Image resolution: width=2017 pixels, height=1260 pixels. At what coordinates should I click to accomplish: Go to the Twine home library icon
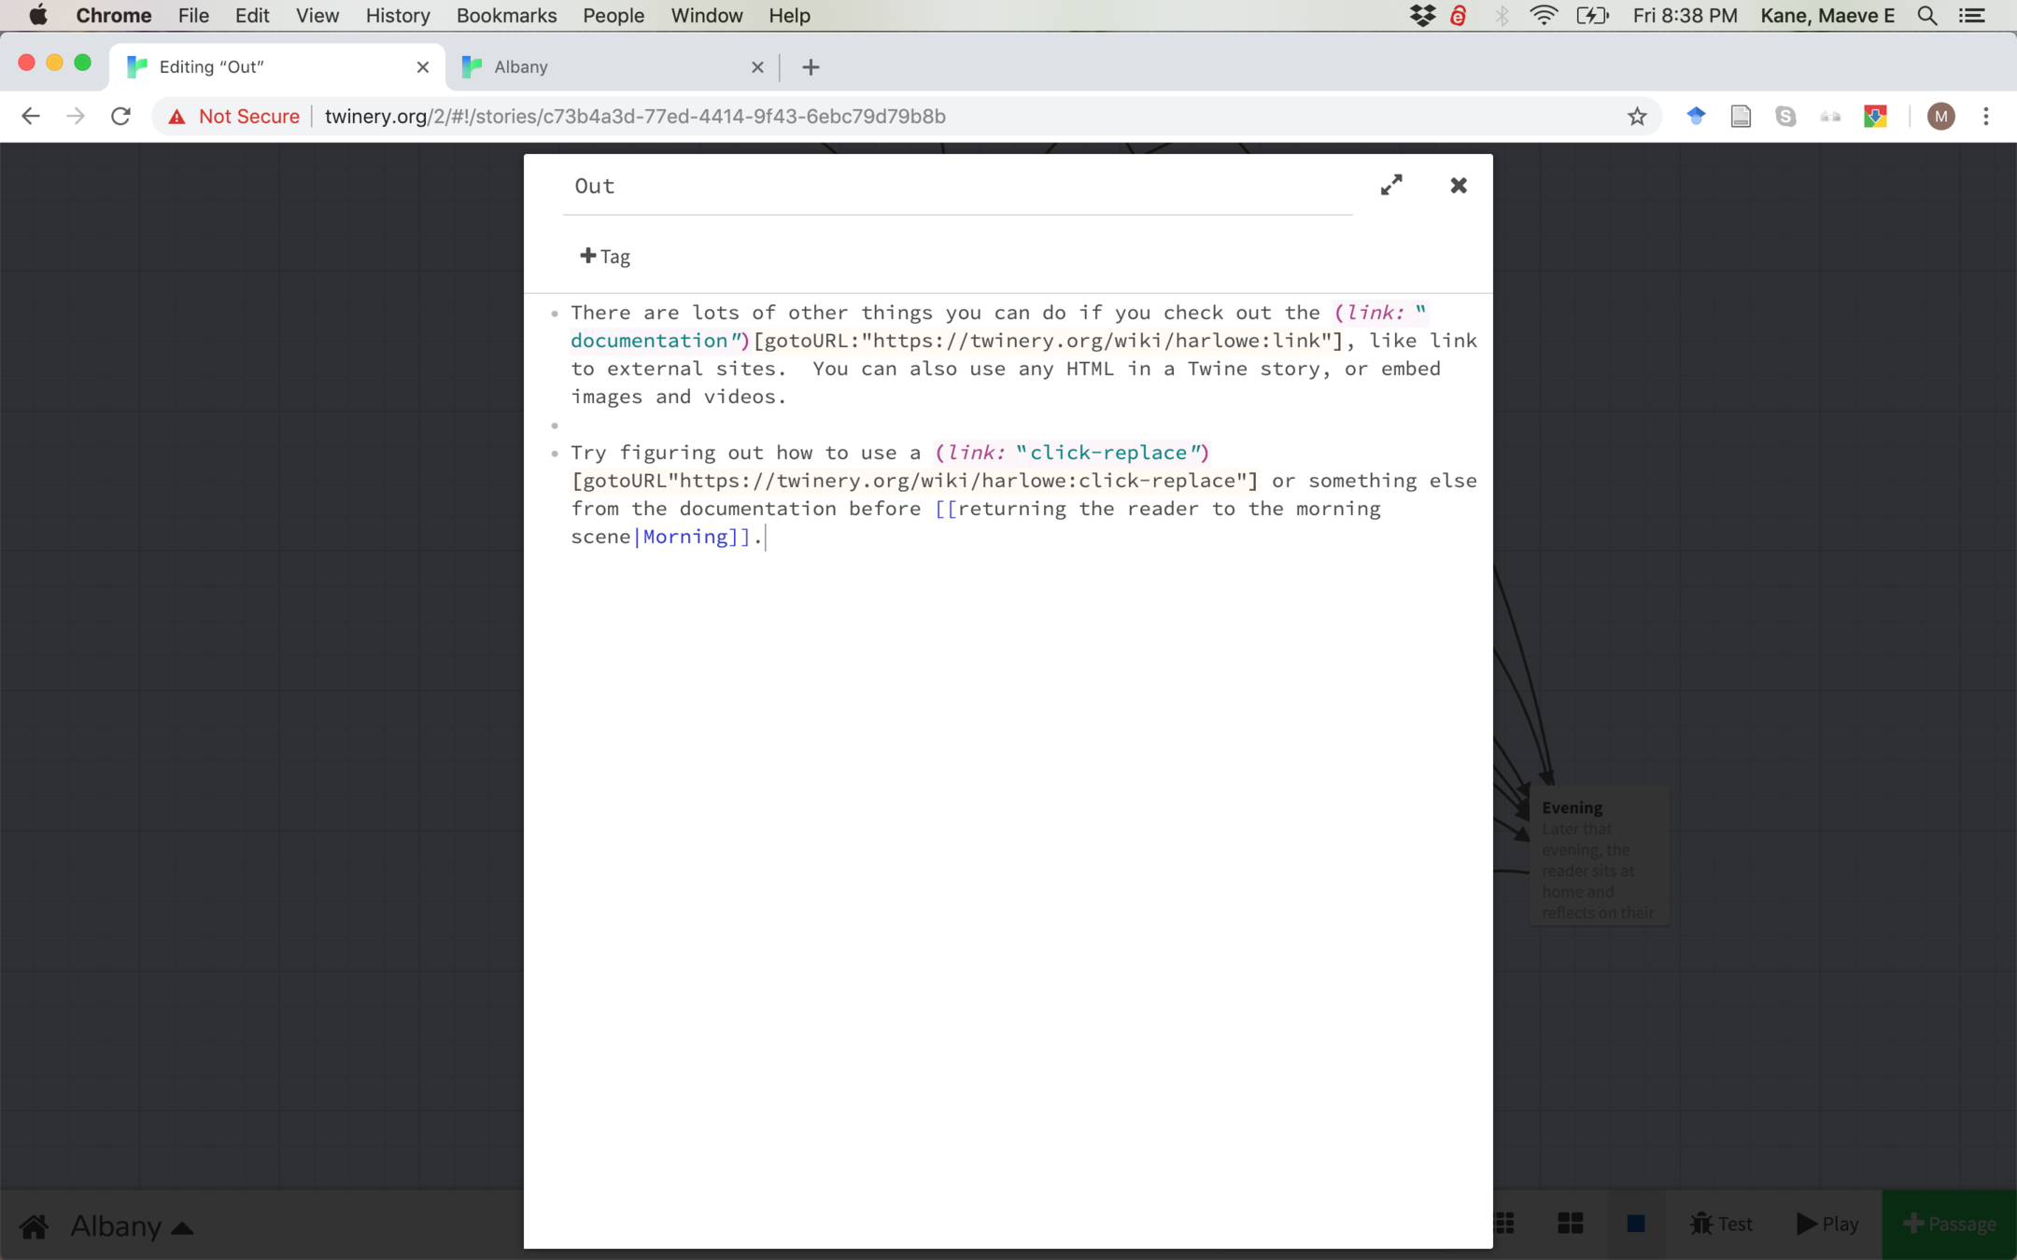[x=35, y=1225]
